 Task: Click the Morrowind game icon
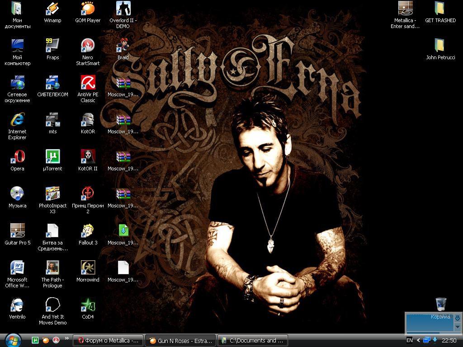click(88, 268)
